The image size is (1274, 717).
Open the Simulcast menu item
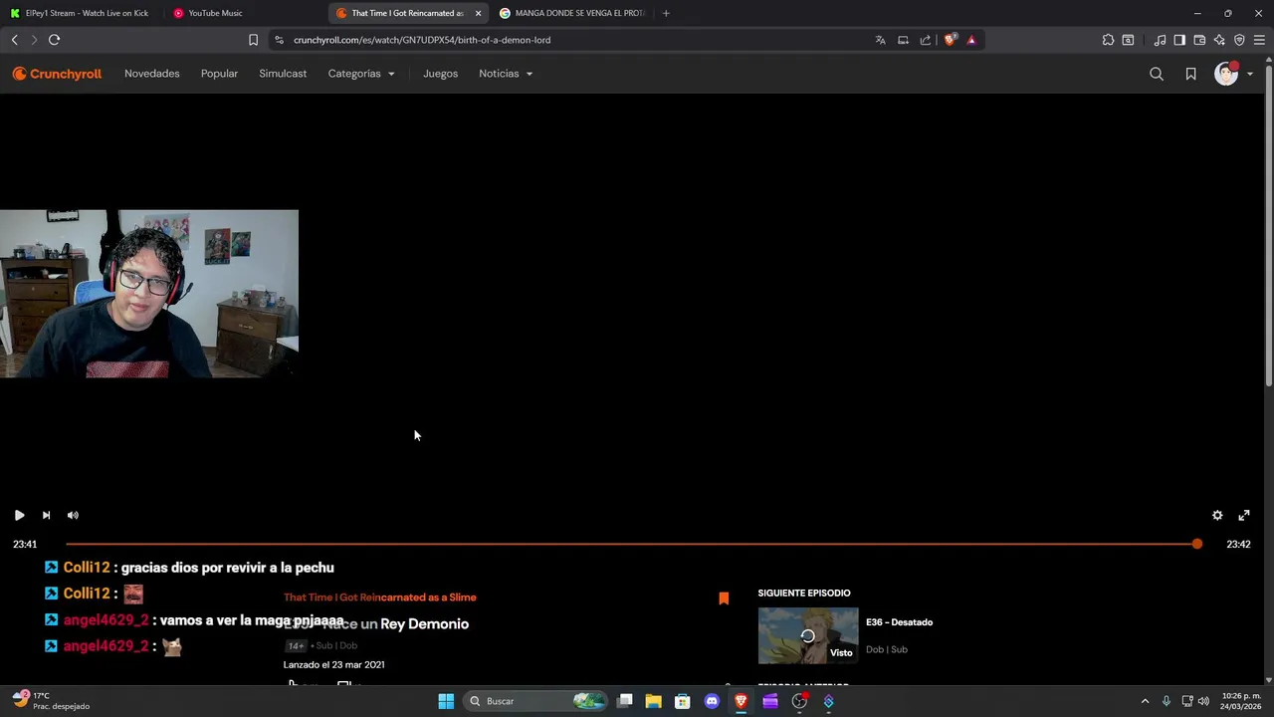283,74
